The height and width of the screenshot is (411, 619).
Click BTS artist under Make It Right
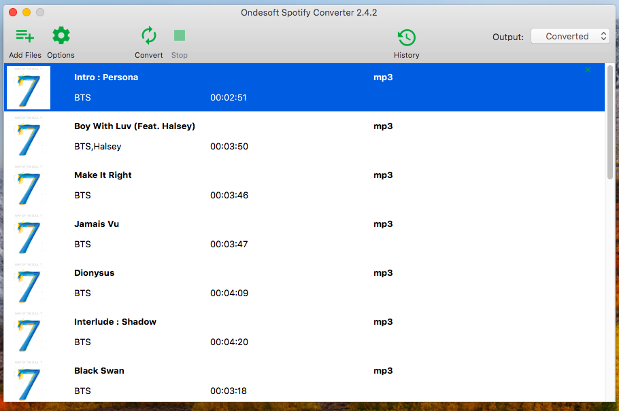click(82, 195)
